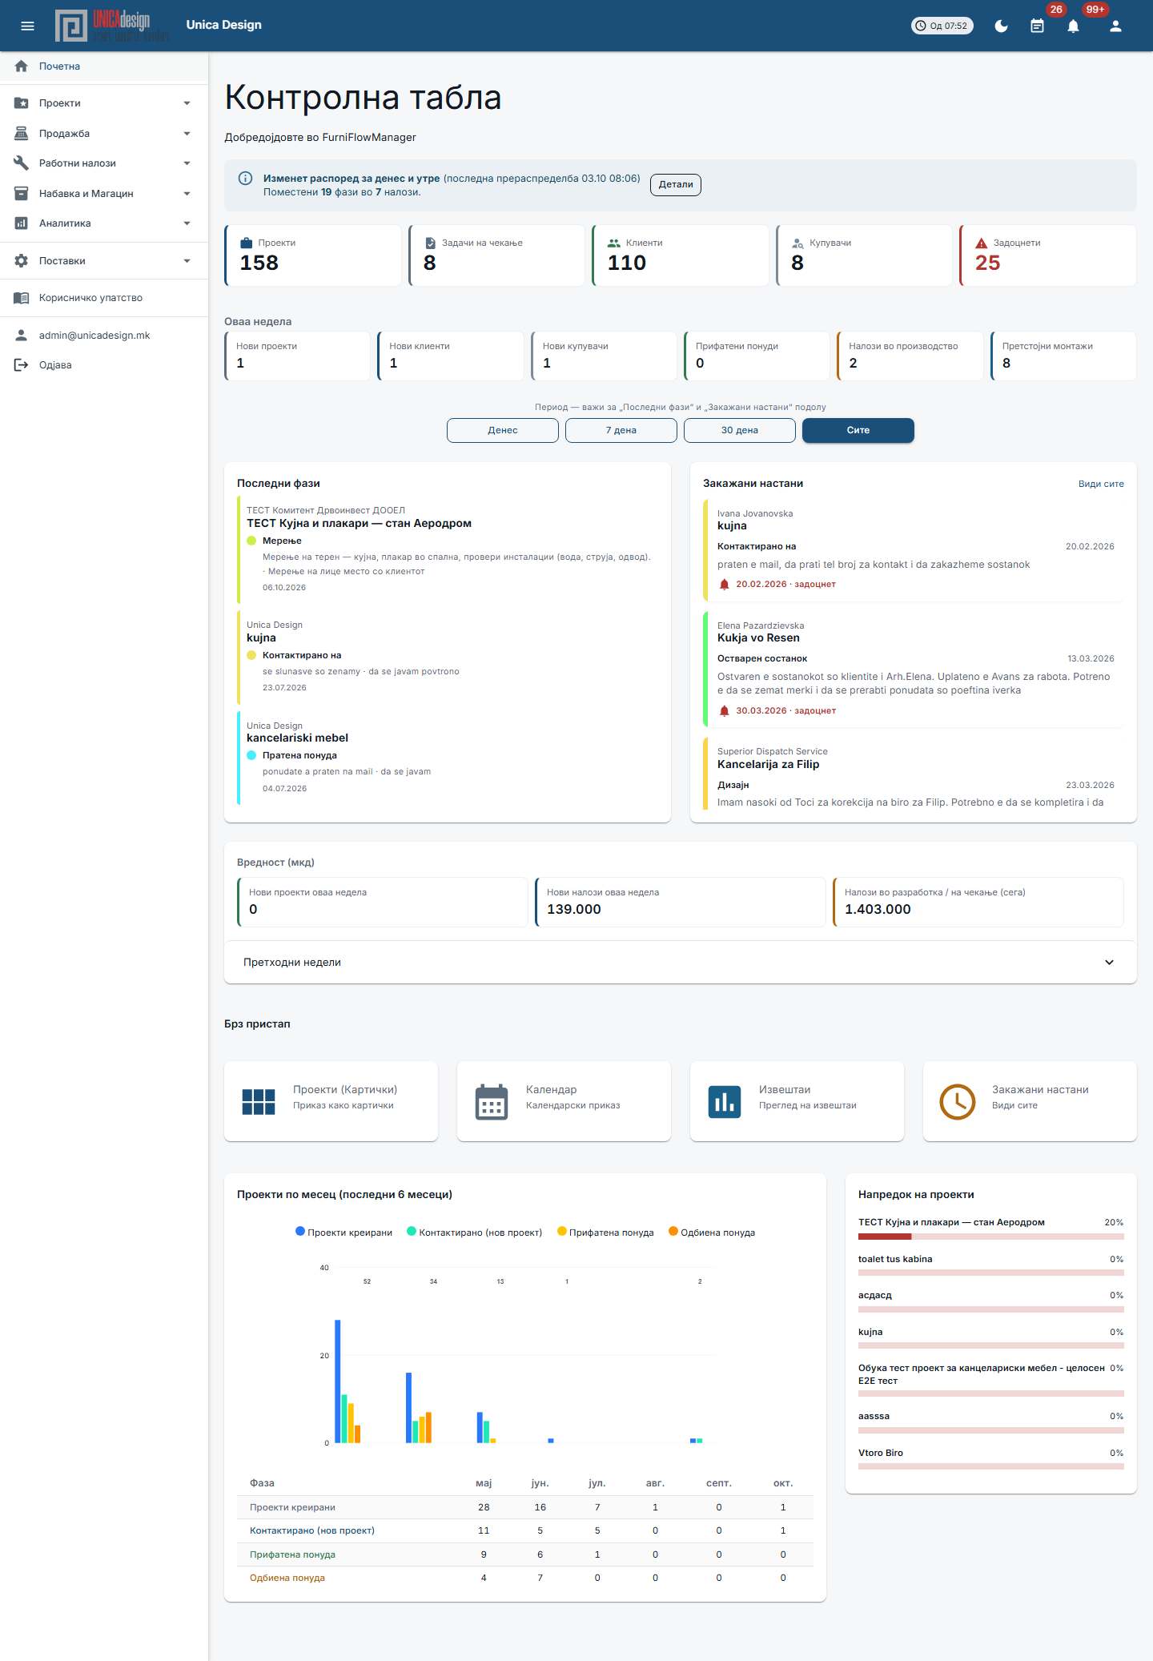
Task: Click the Продажба cash register icon
Action: pyautogui.click(x=22, y=134)
